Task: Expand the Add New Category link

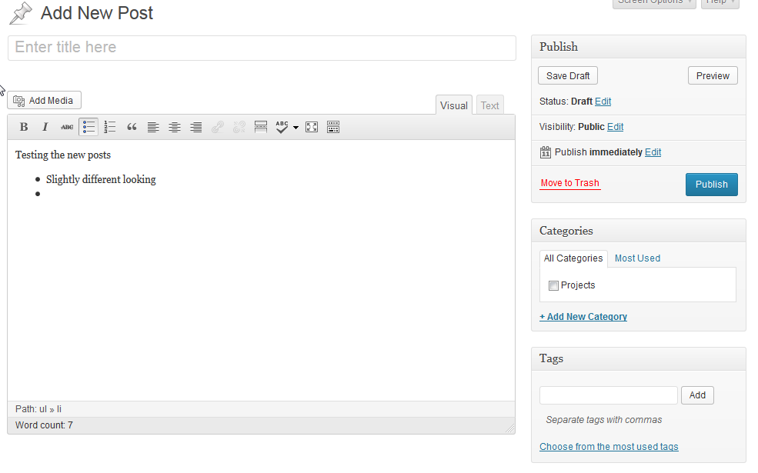Action: [x=583, y=317]
